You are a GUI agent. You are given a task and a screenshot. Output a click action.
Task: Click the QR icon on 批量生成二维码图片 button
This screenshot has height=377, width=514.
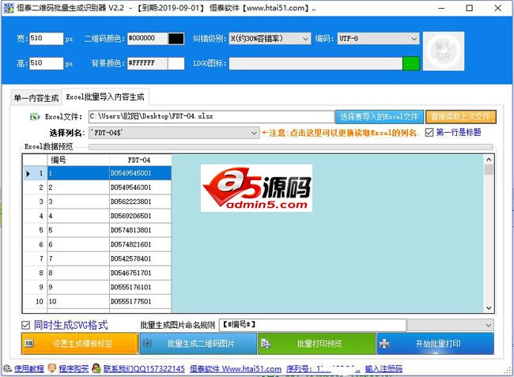[x=147, y=343]
